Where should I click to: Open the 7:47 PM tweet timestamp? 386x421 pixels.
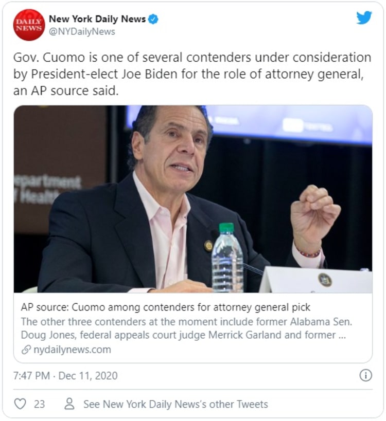pyautogui.click(x=31, y=376)
